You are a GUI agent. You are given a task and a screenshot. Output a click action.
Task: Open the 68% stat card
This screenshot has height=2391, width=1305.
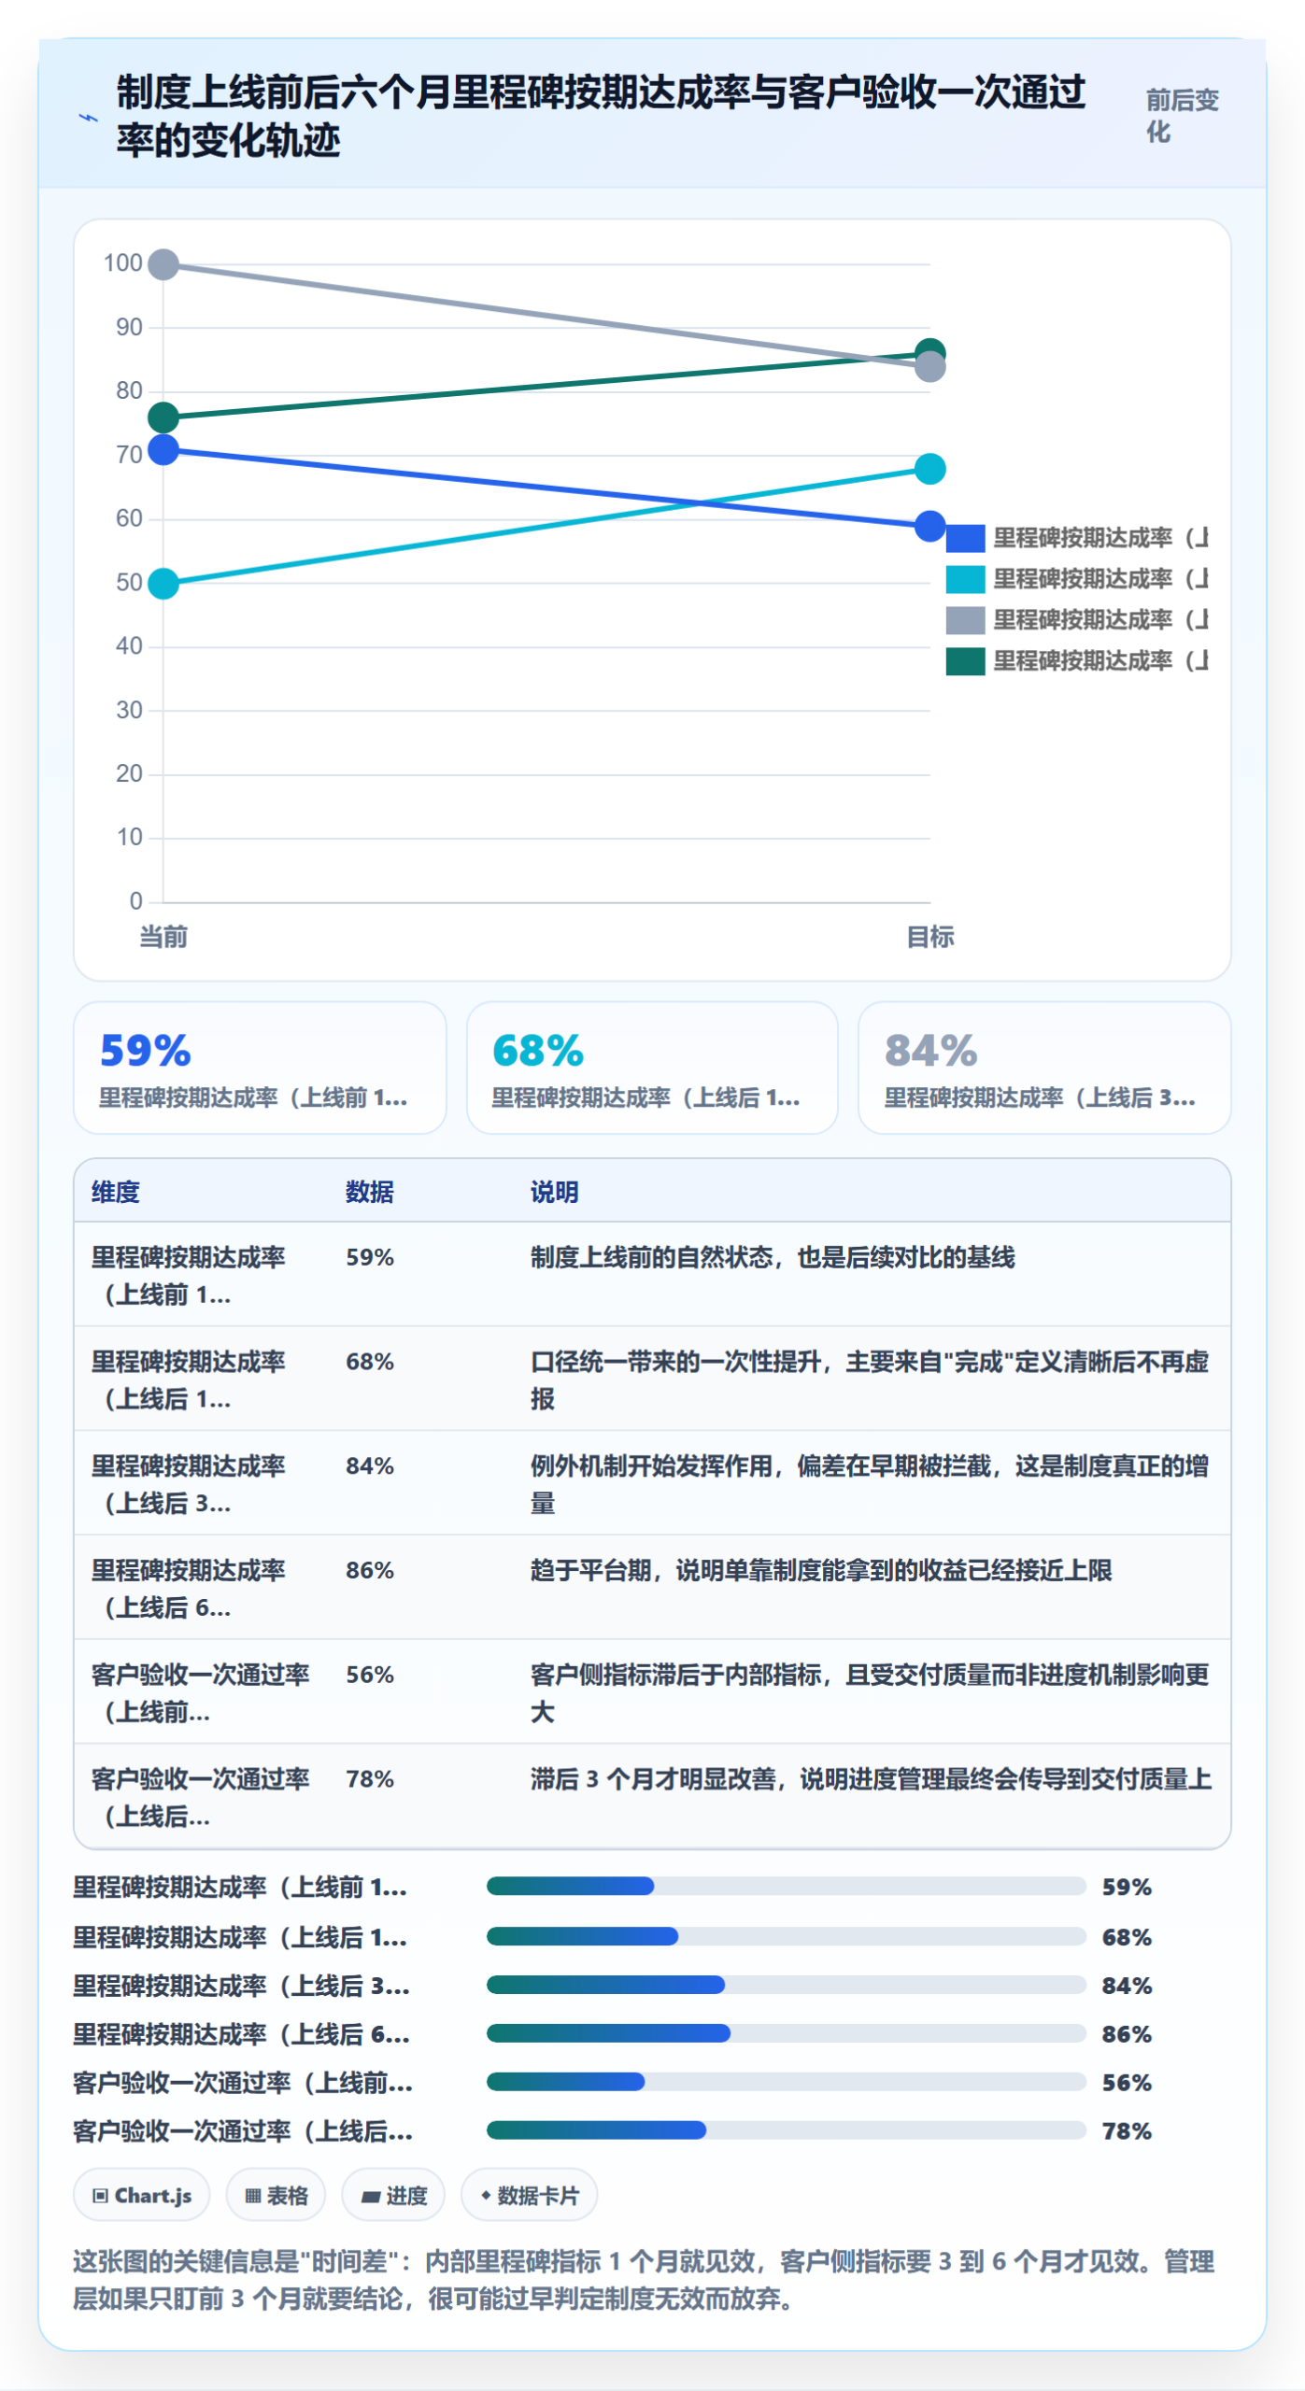click(x=652, y=1068)
